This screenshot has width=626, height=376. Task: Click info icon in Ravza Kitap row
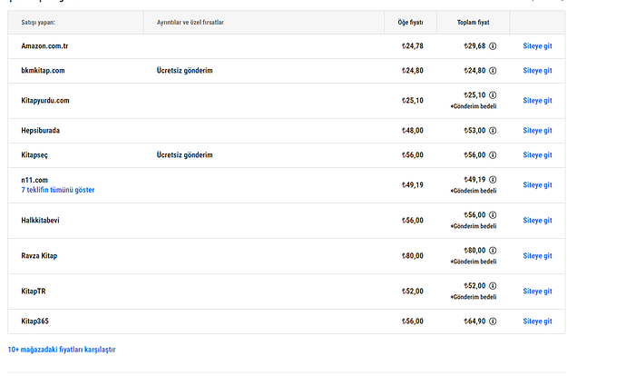pyautogui.click(x=493, y=251)
